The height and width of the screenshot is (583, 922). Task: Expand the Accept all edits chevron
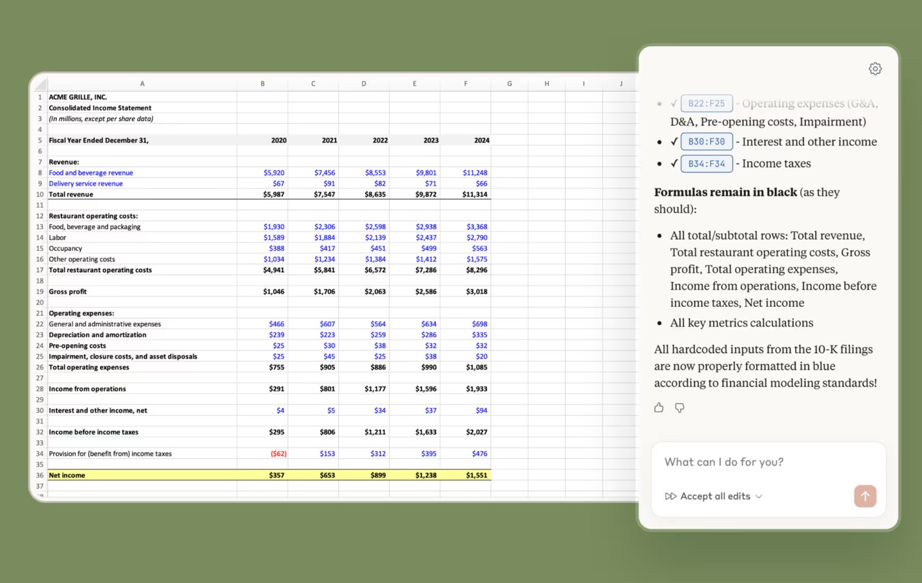pos(759,497)
